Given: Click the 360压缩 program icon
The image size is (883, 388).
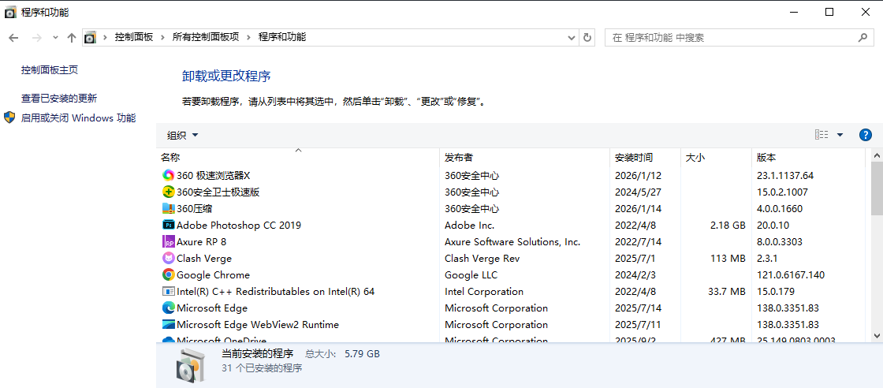Looking at the screenshot, I should 168,208.
